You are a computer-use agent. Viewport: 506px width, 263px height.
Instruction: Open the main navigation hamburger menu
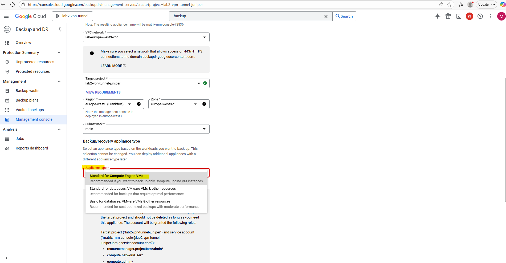tap(6, 16)
